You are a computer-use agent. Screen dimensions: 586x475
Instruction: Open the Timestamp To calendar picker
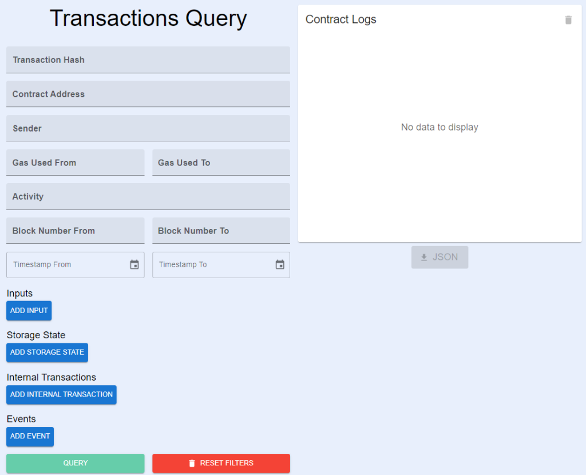click(x=280, y=264)
